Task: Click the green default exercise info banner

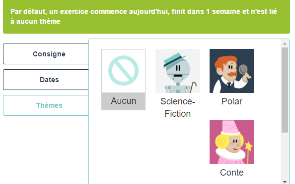Action: coord(147,16)
